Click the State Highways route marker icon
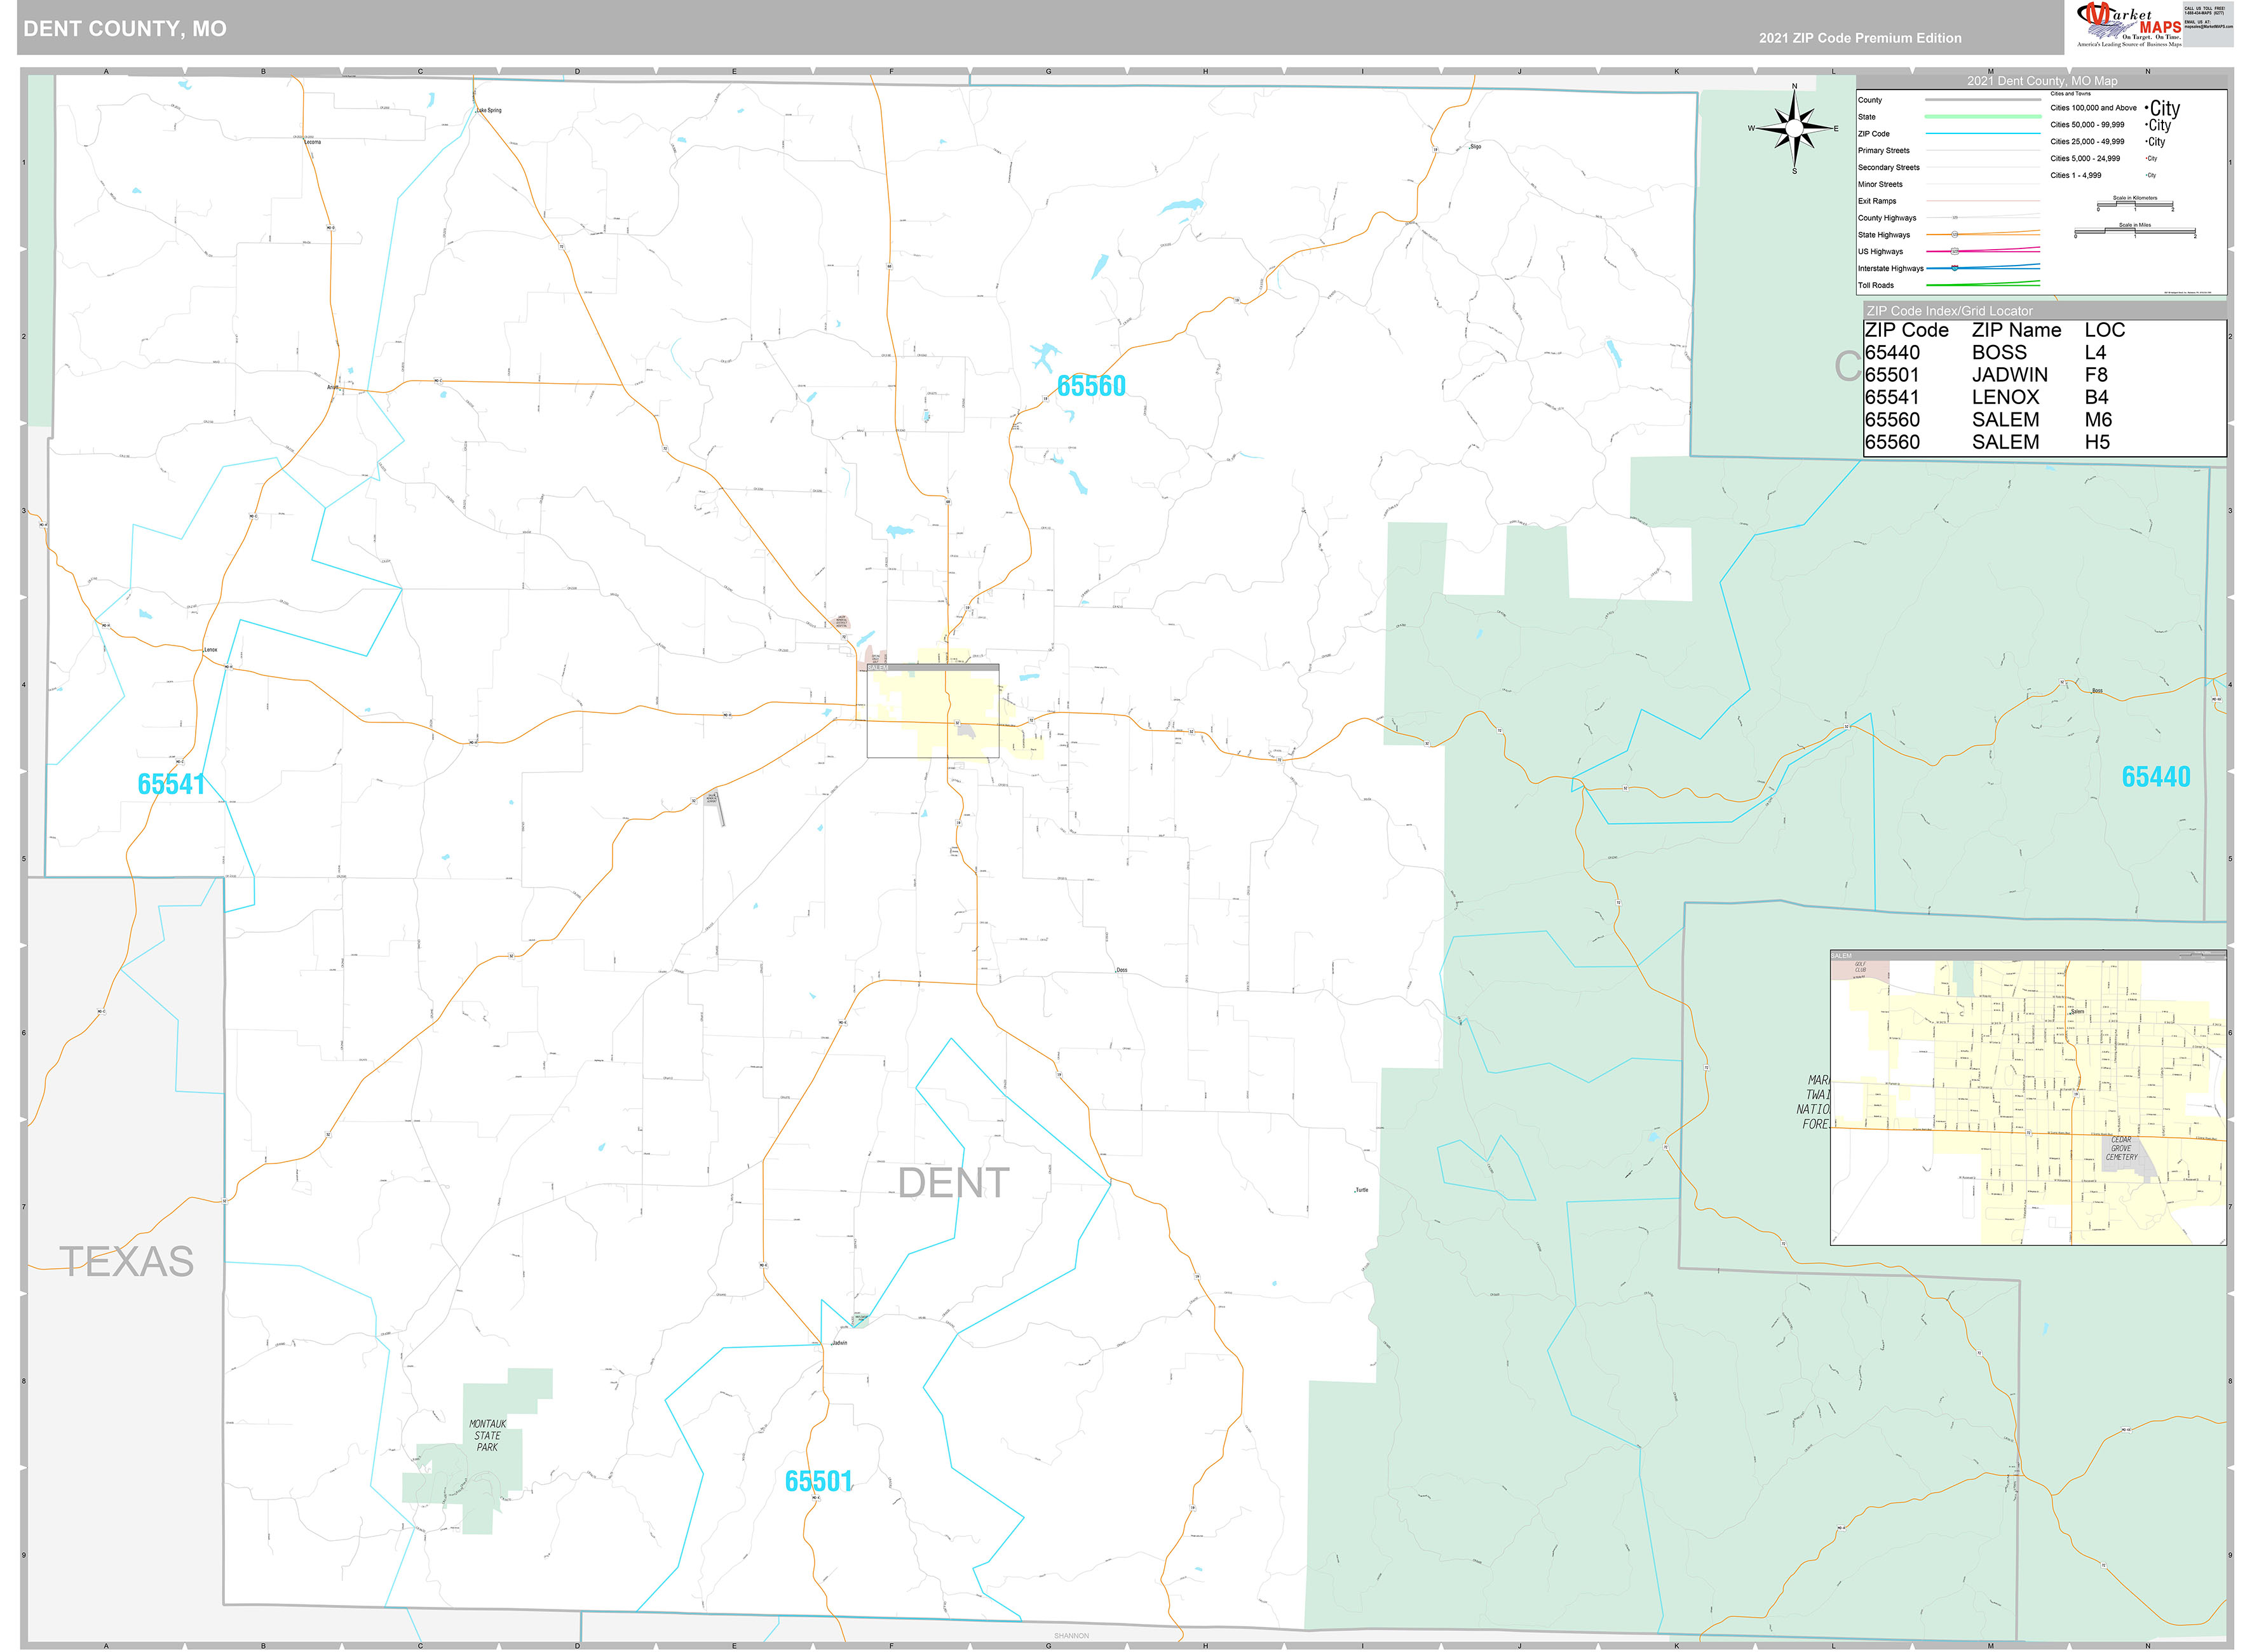The image size is (2245, 1652). click(x=1955, y=234)
